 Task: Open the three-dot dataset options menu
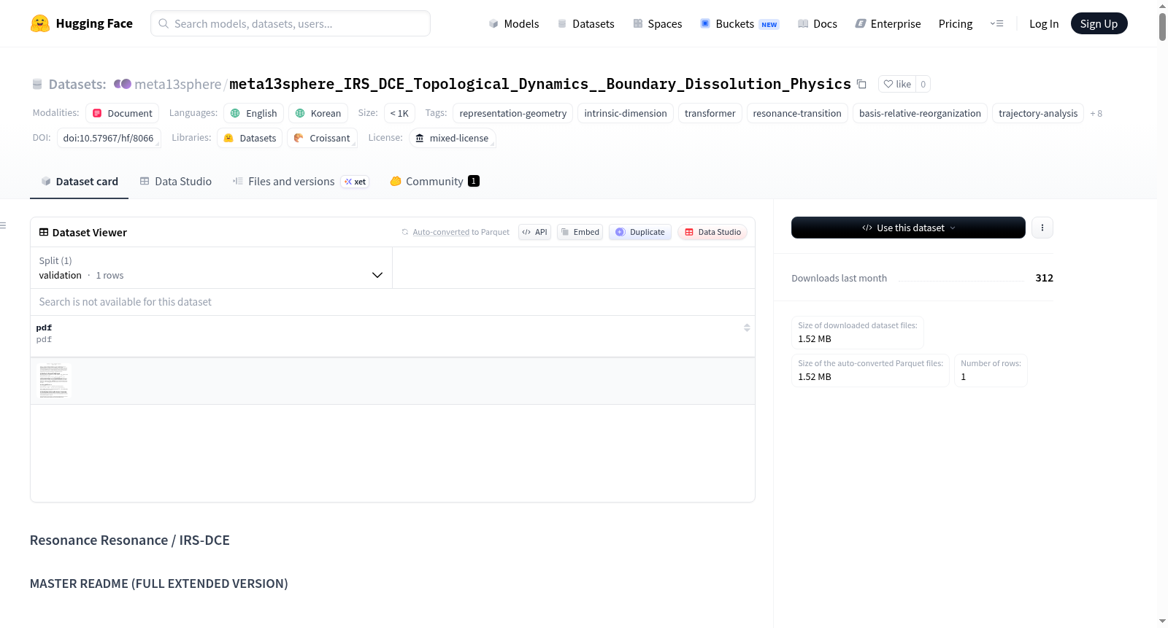pos(1042,228)
